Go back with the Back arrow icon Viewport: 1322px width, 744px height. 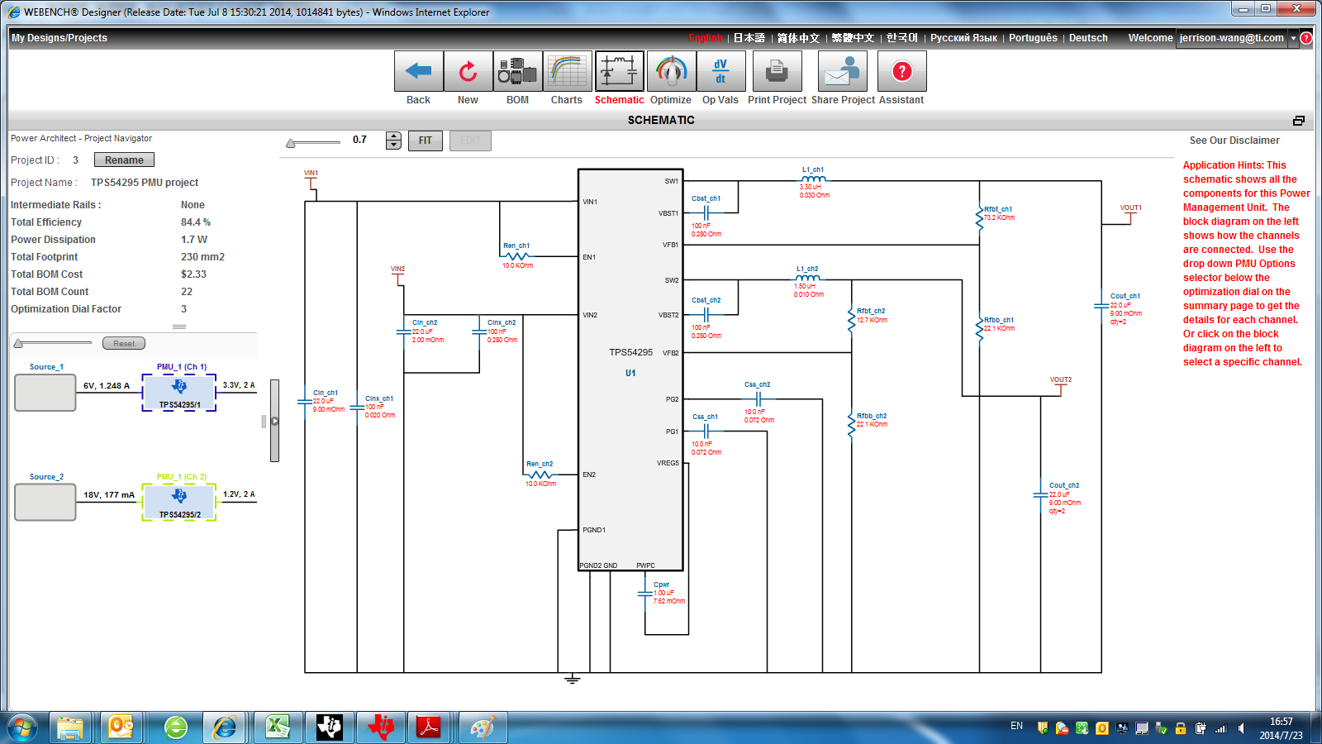coord(419,71)
